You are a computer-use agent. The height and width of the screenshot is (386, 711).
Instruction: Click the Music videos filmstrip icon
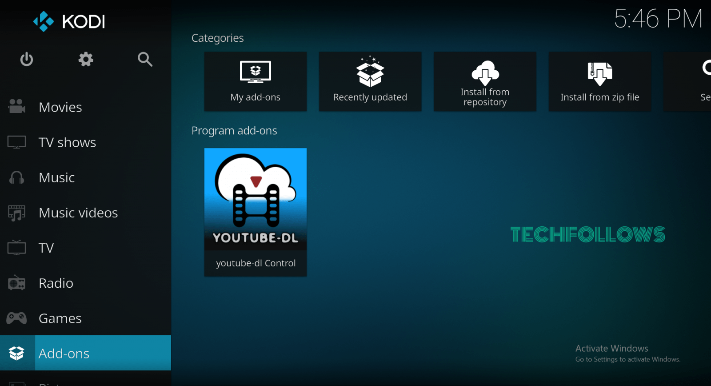(17, 213)
